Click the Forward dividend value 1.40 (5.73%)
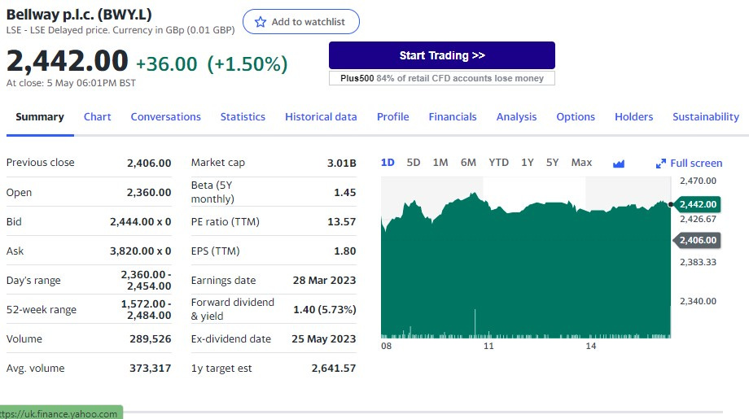 point(325,310)
